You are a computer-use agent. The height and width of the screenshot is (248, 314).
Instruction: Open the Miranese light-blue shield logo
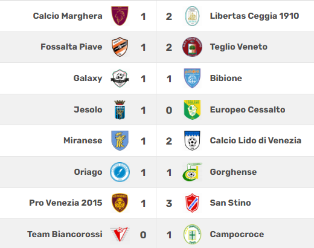click(120, 140)
